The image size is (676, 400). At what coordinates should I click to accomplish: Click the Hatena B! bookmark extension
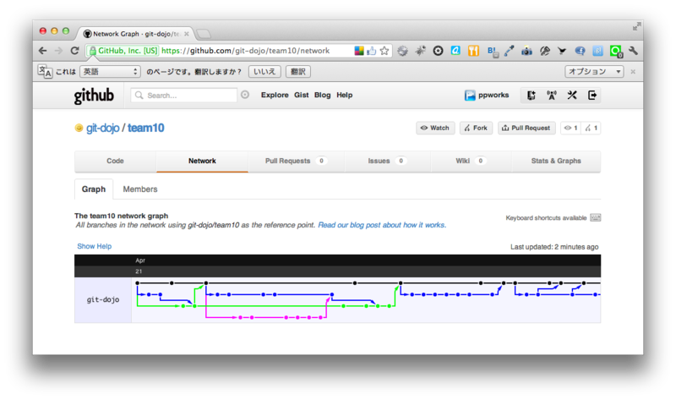pos(493,52)
